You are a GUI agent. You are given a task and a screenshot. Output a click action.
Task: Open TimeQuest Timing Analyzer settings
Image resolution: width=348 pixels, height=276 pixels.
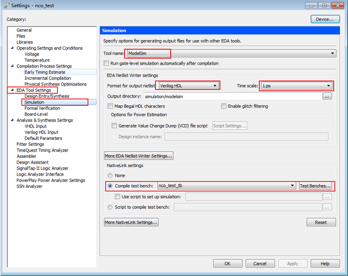click(43, 150)
